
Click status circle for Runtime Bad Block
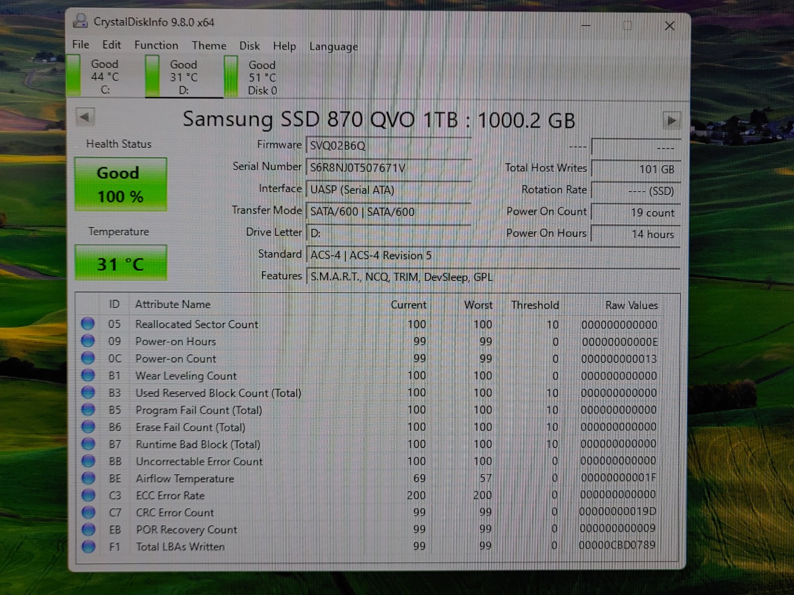click(88, 443)
